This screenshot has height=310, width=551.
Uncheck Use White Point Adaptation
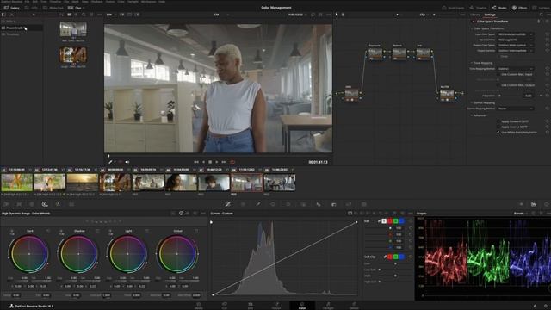498,132
